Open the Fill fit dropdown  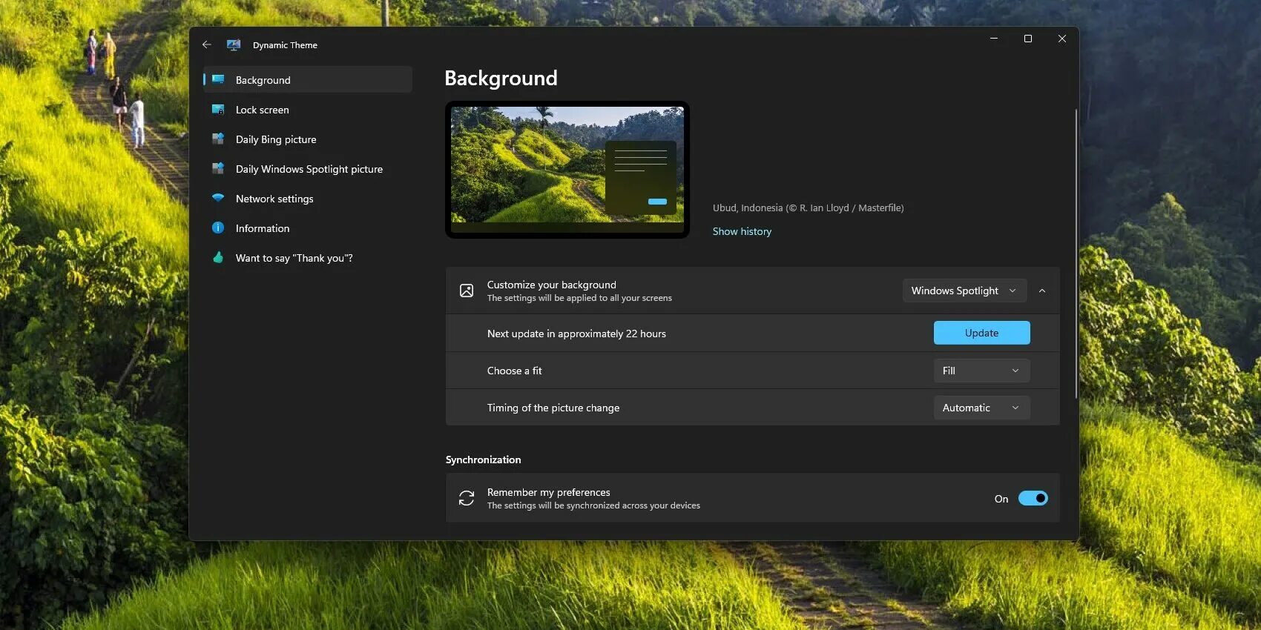[x=981, y=371]
